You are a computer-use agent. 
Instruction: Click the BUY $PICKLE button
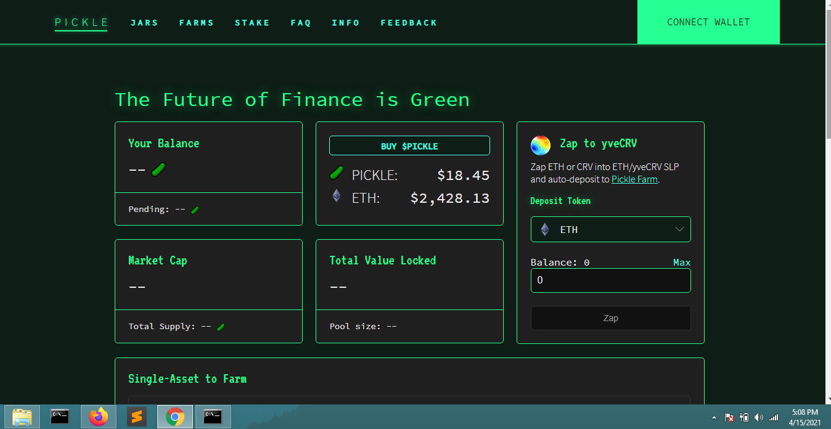point(409,145)
